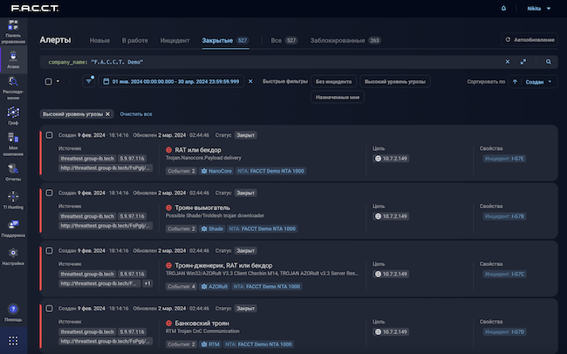Click red severity dot of Банковский троян

click(x=169, y=323)
